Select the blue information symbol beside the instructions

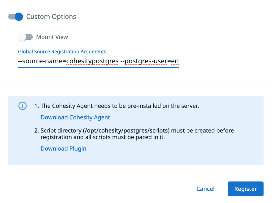tap(22, 106)
